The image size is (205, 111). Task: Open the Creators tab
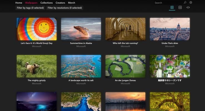(x=60, y=3)
